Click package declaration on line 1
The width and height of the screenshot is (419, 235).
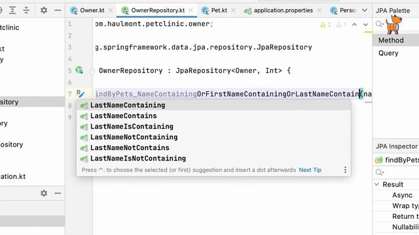pyautogui.click(x=155, y=24)
